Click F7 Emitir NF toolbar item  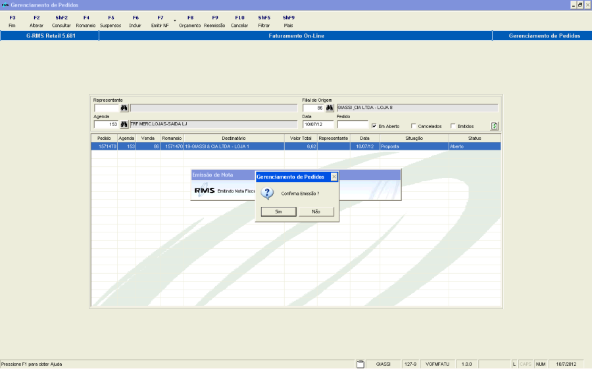[160, 22]
